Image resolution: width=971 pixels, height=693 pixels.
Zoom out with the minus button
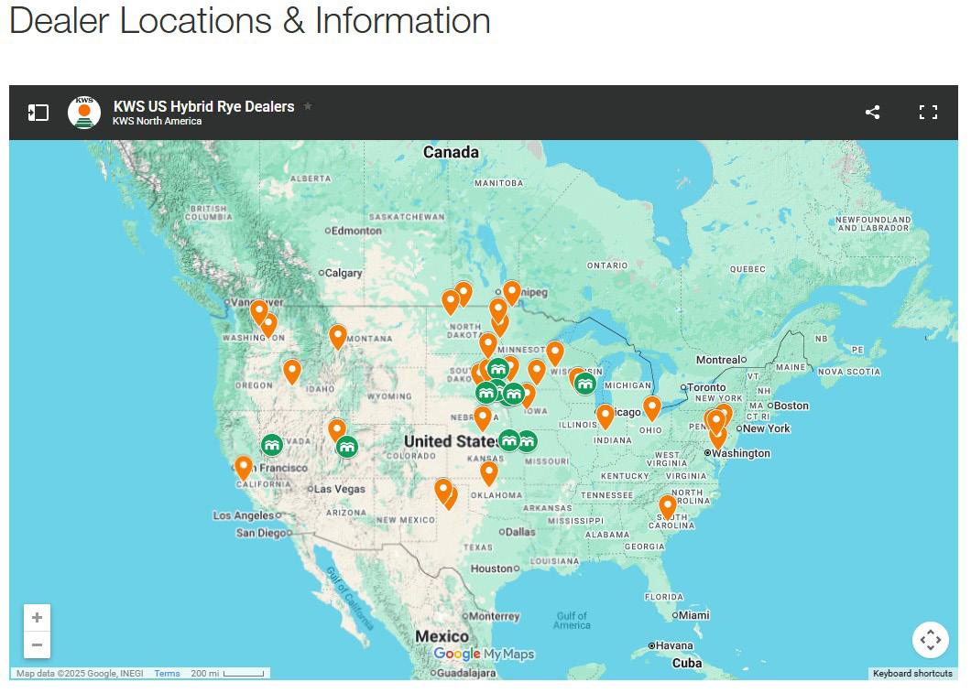[38, 644]
